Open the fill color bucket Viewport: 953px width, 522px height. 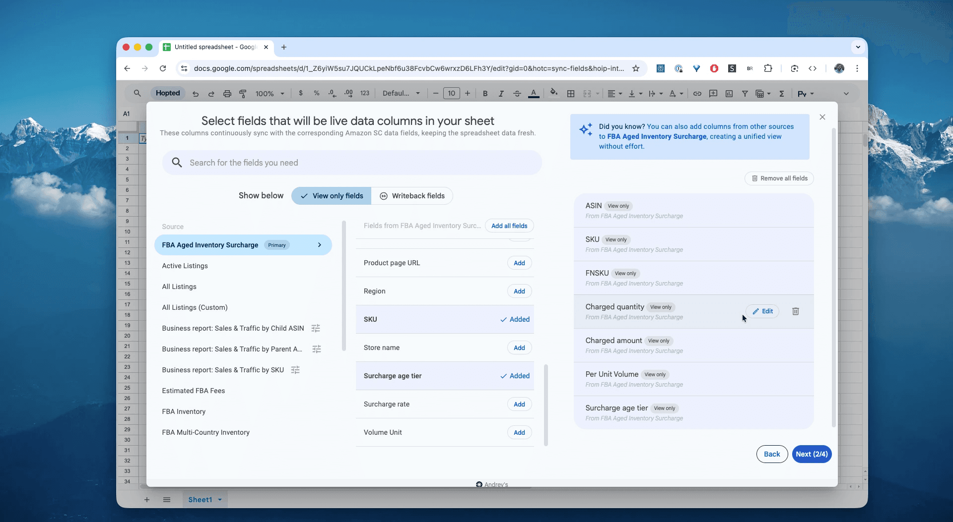[x=554, y=93]
